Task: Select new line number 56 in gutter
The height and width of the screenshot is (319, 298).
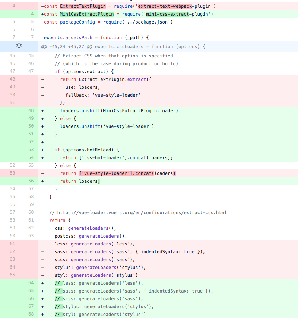Action: [x=31, y=181]
